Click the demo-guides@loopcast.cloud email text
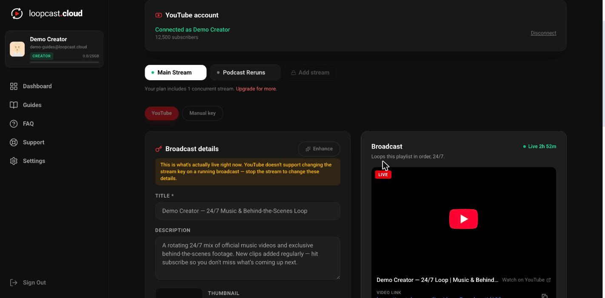 pyautogui.click(x=58, y=47)
